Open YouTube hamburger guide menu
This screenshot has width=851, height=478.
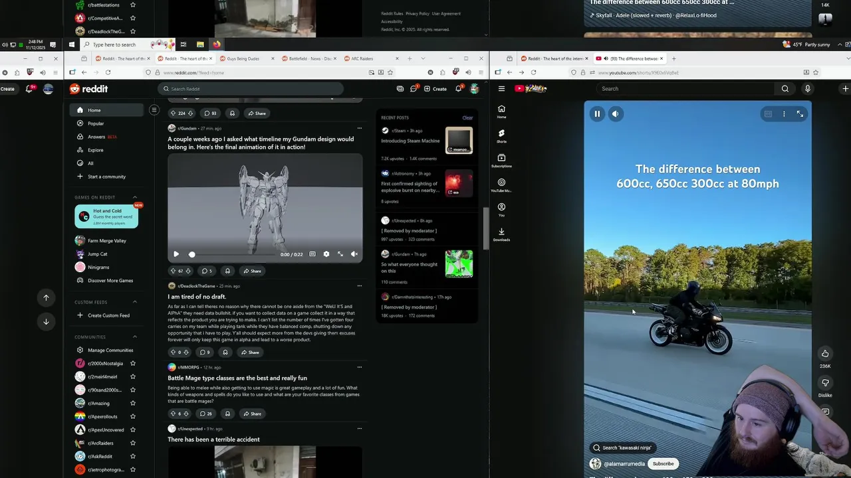tap(501, 88)
